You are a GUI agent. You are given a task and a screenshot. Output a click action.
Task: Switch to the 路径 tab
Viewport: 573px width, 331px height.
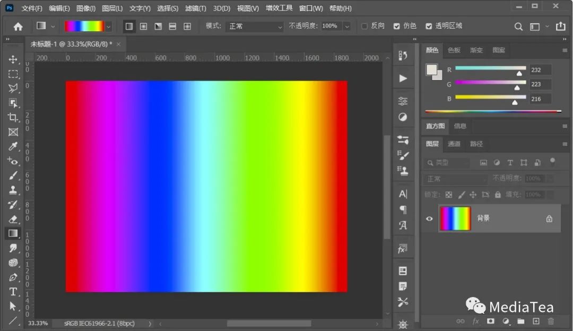[x=476, y=144]
